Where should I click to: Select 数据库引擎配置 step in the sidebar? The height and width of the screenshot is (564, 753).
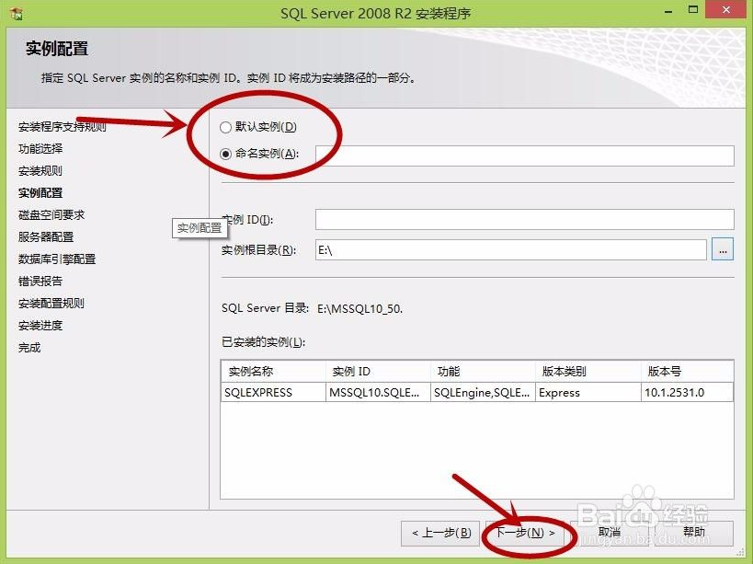(x=57, y=259)
